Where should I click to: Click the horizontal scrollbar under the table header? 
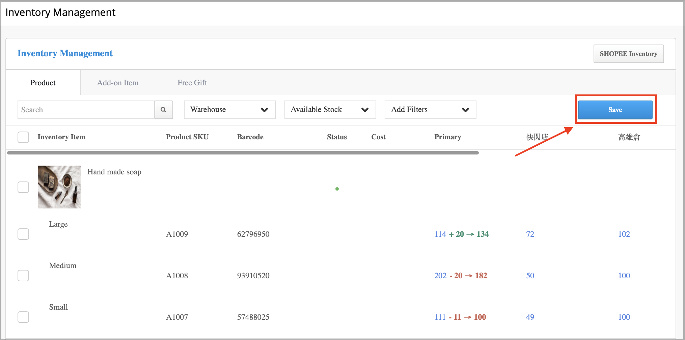(x=243, y=153)
